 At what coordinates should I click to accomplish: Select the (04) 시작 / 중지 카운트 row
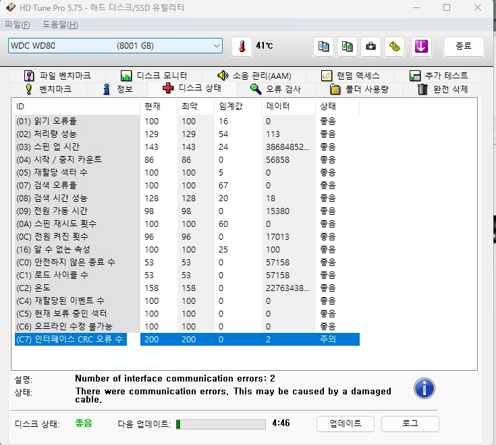pyautogui.click(x=187, y=160)
